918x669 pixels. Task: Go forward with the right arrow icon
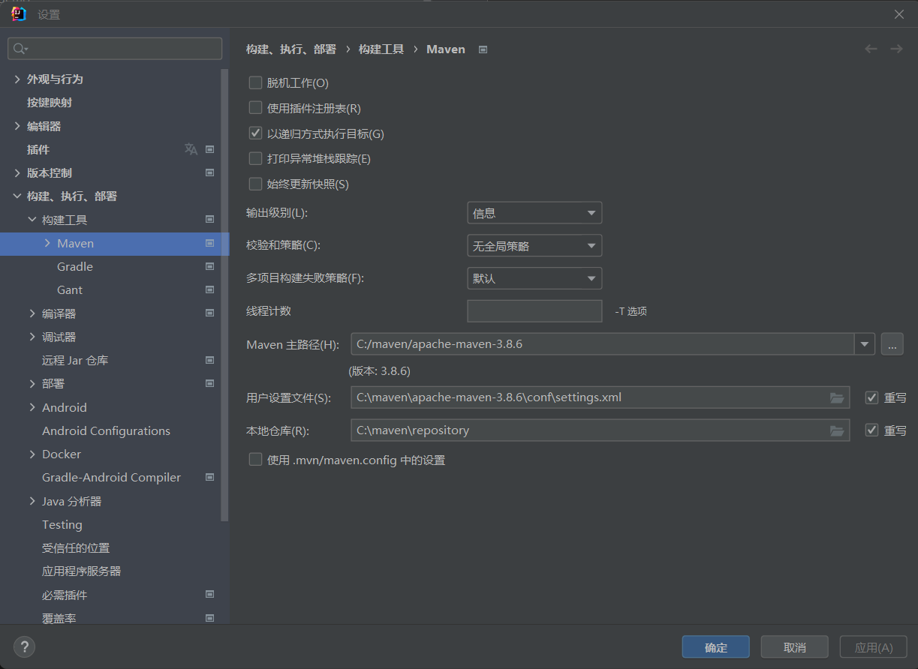click(896, 49)
